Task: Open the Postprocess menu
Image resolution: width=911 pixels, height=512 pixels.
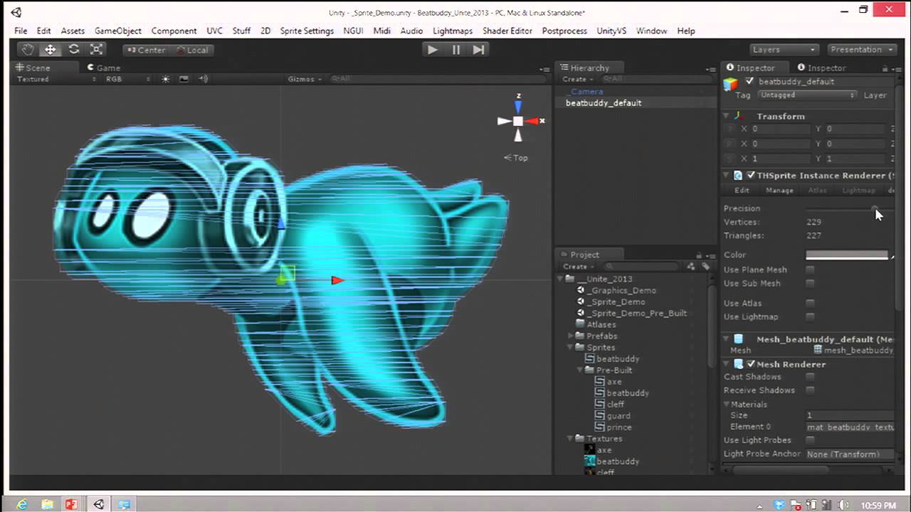Action: 564,31
